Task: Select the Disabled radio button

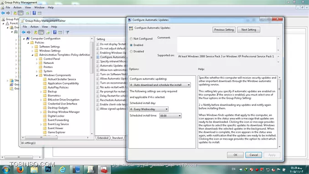Action: [x=131, y=51]
